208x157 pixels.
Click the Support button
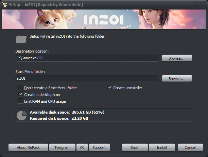(x=99, y=148)
